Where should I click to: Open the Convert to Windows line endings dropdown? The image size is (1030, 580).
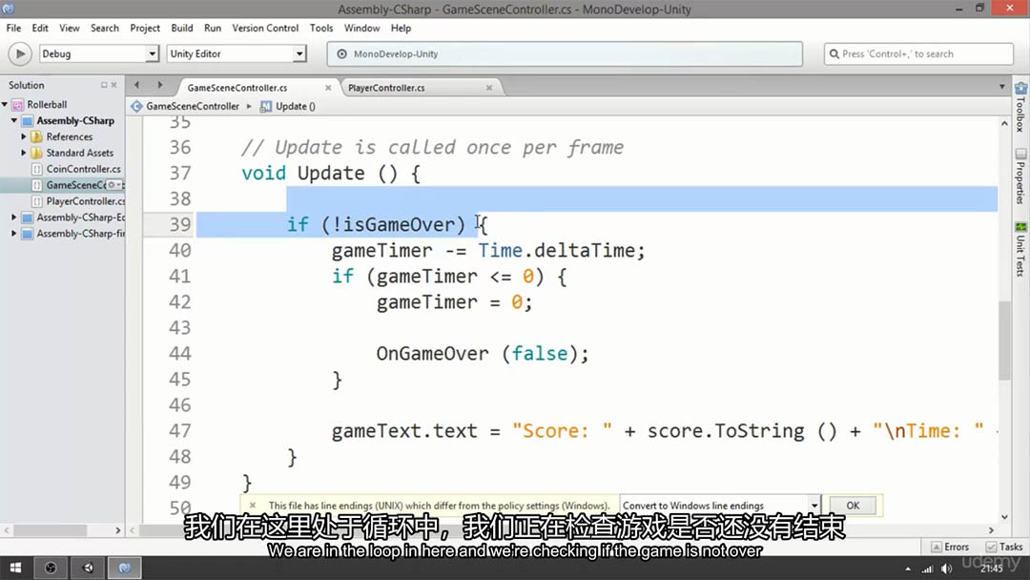click(814, 506)
